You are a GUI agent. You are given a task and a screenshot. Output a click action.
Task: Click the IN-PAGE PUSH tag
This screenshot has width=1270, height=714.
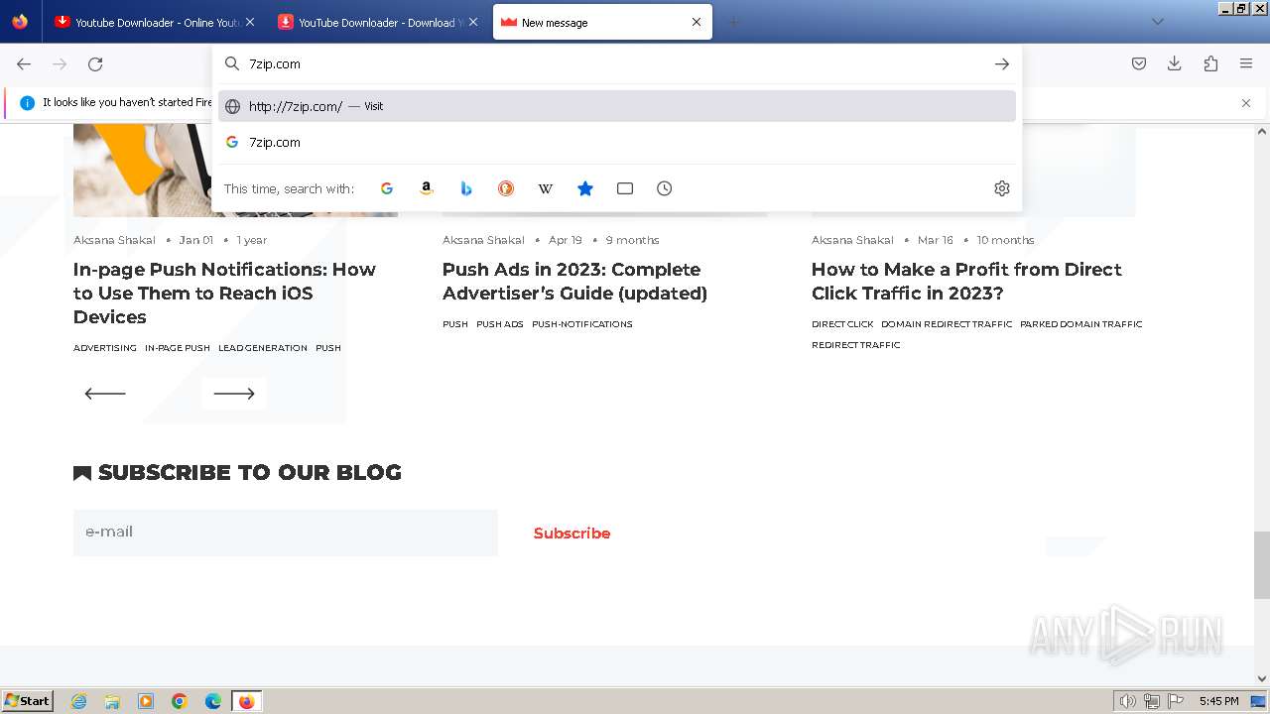[x=178, y=348]
